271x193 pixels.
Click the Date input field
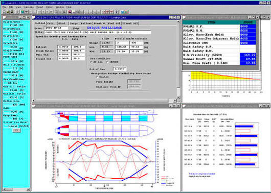coord(56,28)
